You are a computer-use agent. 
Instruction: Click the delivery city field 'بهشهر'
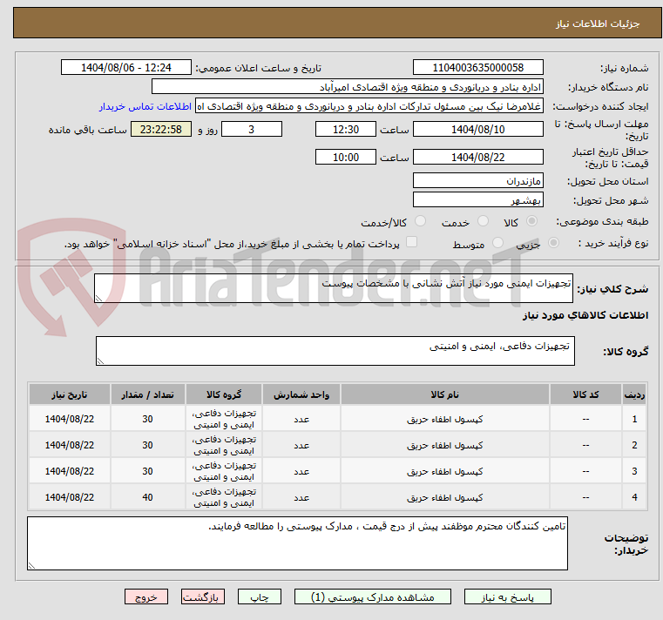coord(478,200)
